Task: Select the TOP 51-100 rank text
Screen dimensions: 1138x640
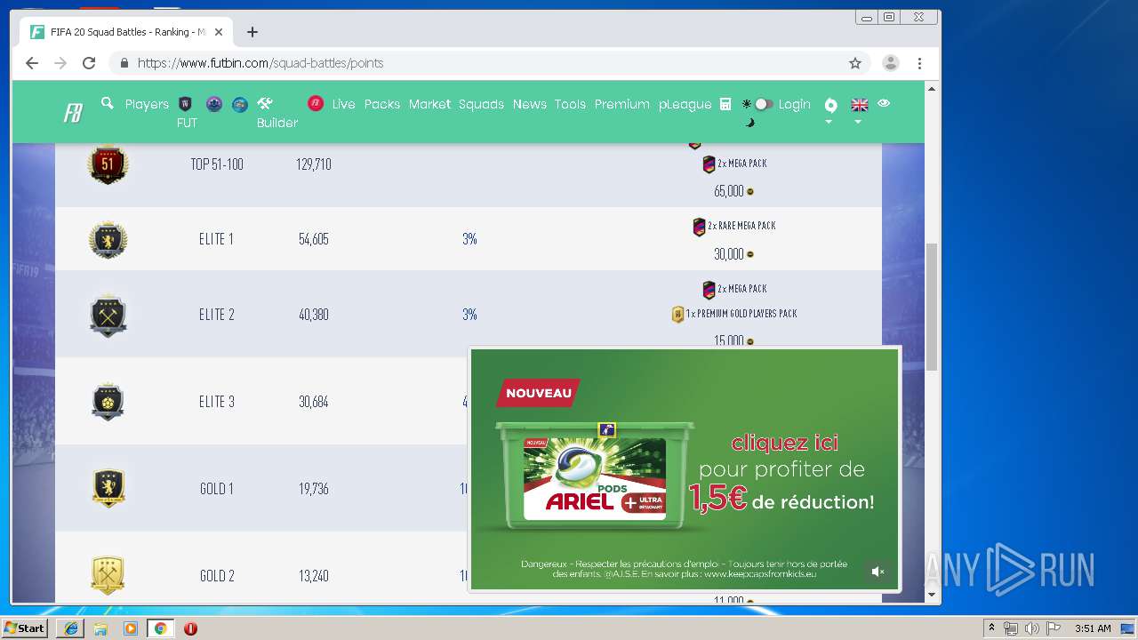Action: [216, 164]
